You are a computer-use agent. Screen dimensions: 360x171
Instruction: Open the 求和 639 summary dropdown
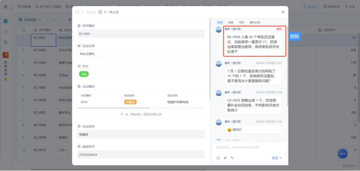(350, 166)
